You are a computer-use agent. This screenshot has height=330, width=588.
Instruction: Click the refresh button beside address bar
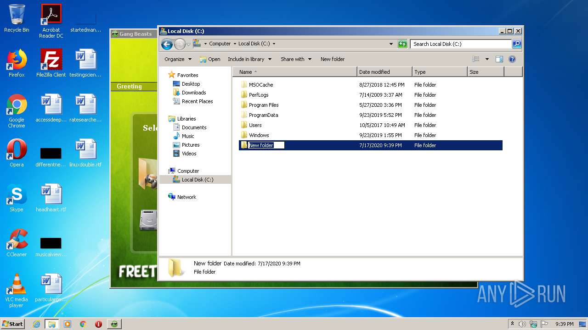tap(402, 44)
